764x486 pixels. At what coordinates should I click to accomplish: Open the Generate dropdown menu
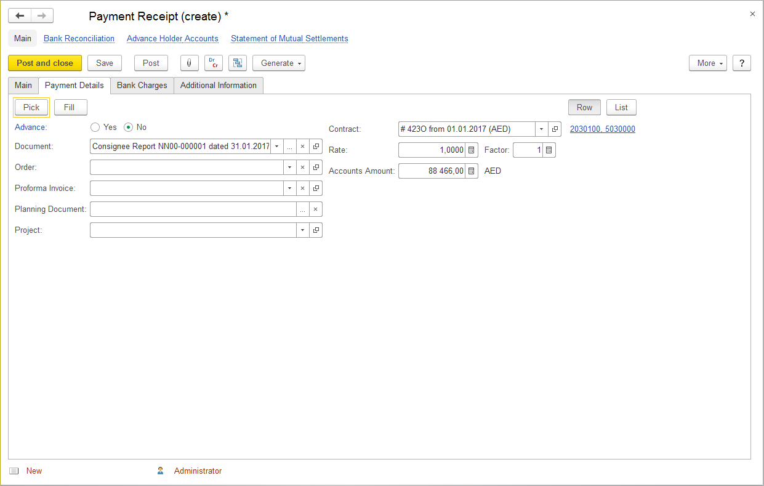click(x=278, y=63)
